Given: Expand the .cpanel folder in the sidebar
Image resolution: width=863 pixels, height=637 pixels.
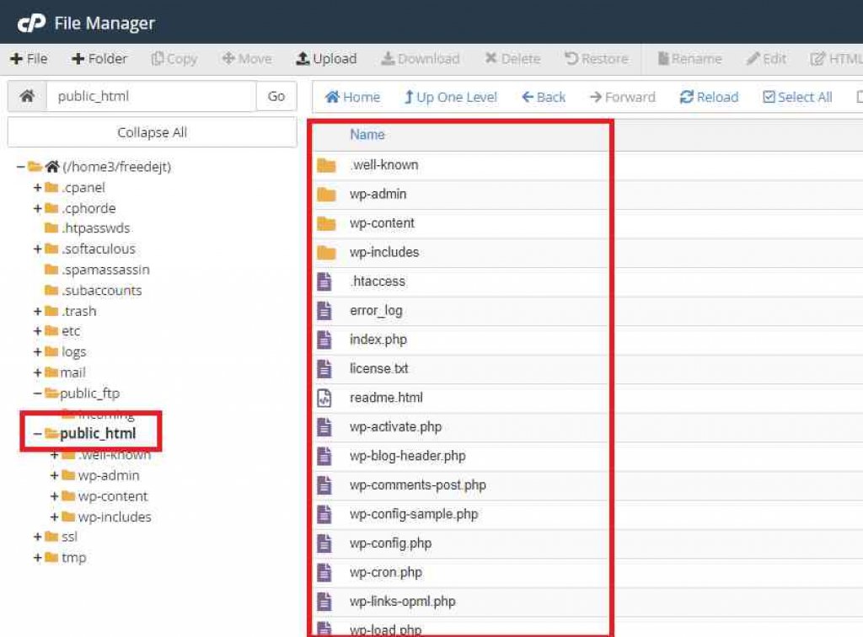Looking at the screenshot, I should tap(38, 187).
